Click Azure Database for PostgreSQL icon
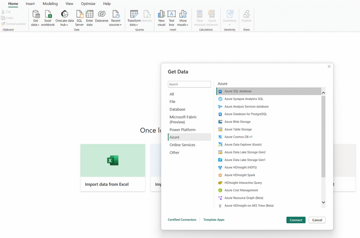Screen dimensions: 360x238 click(220, 114)
